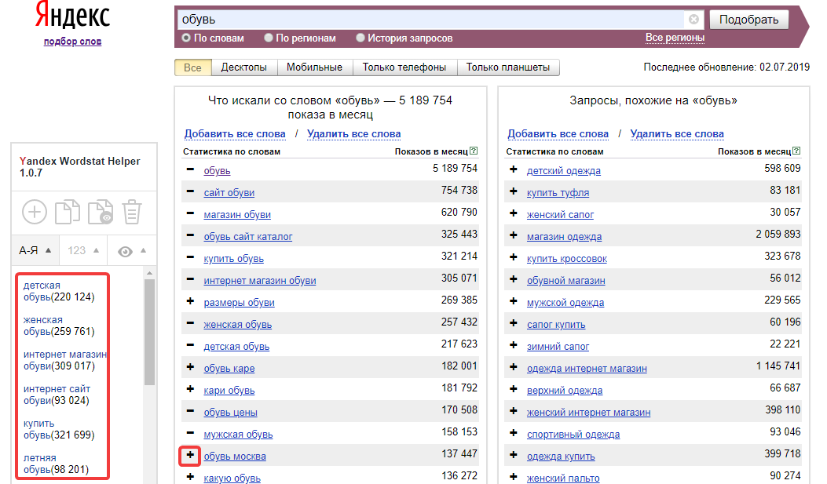Remove 'обувь цены' with the minus icon
This screenshot has height=484, width=827.
tap(190, 411)
